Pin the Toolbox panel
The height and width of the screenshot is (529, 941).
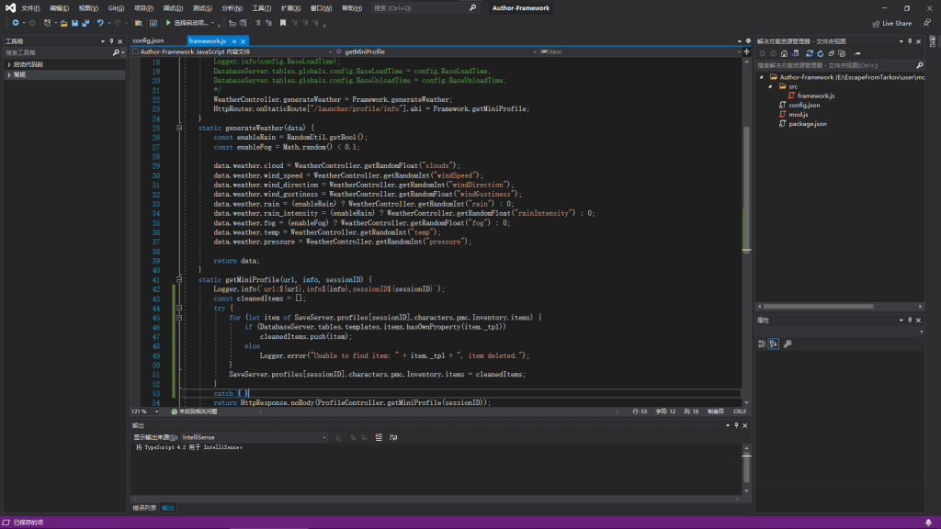(x=111, y=41)
